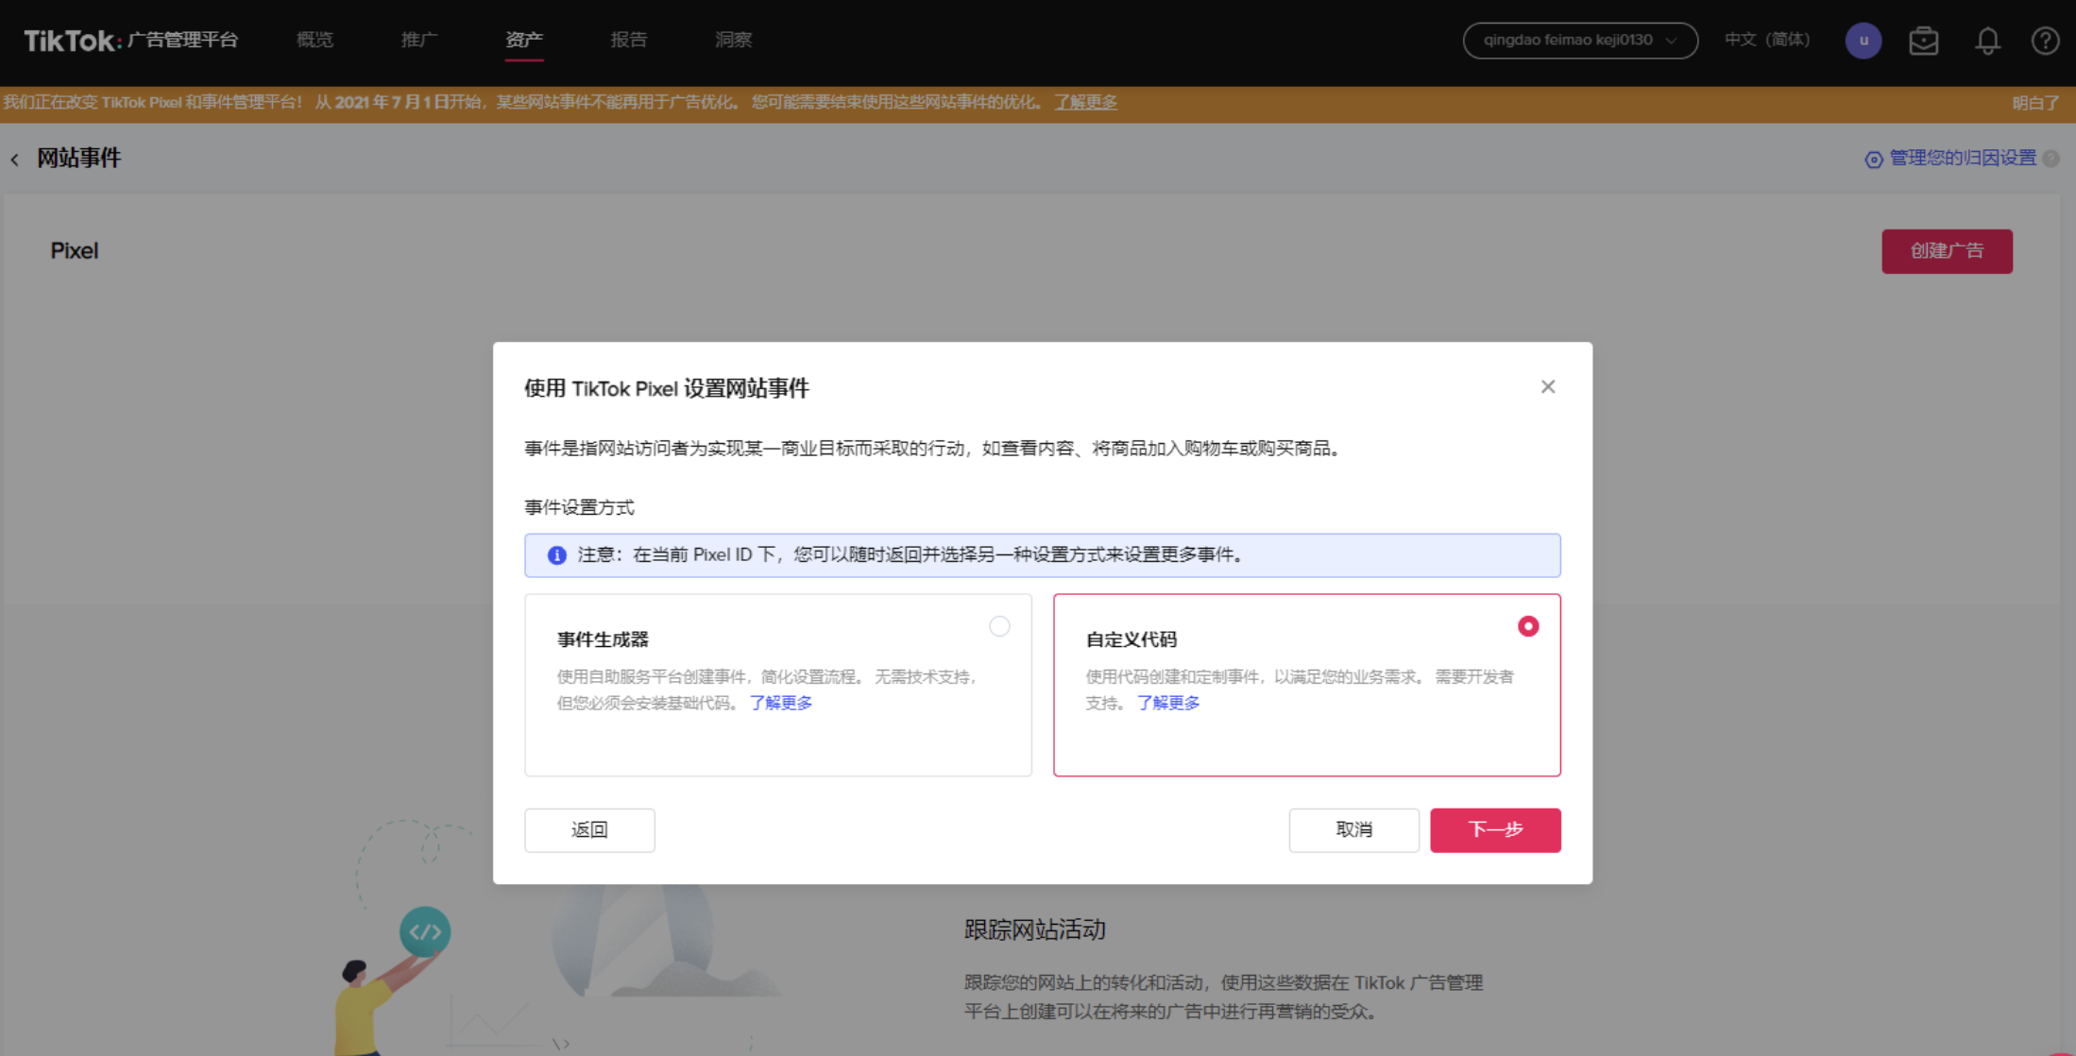Click the 返回 button in dialog
This screenshot has height=1056, width=2076.
pyautogui.click(x=589, y=830)
